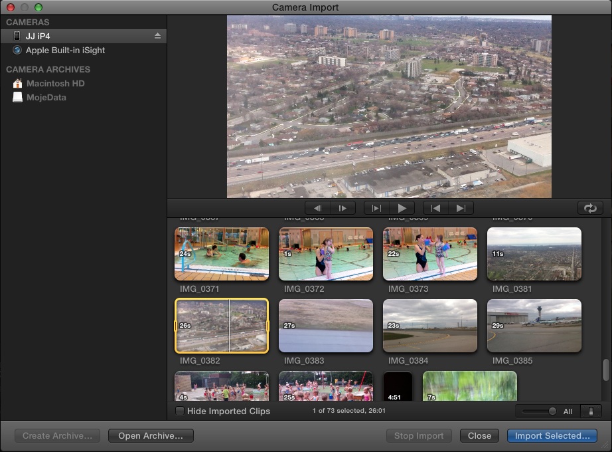Toggle the clip appearance filmstrip switch

click(591, 411)
